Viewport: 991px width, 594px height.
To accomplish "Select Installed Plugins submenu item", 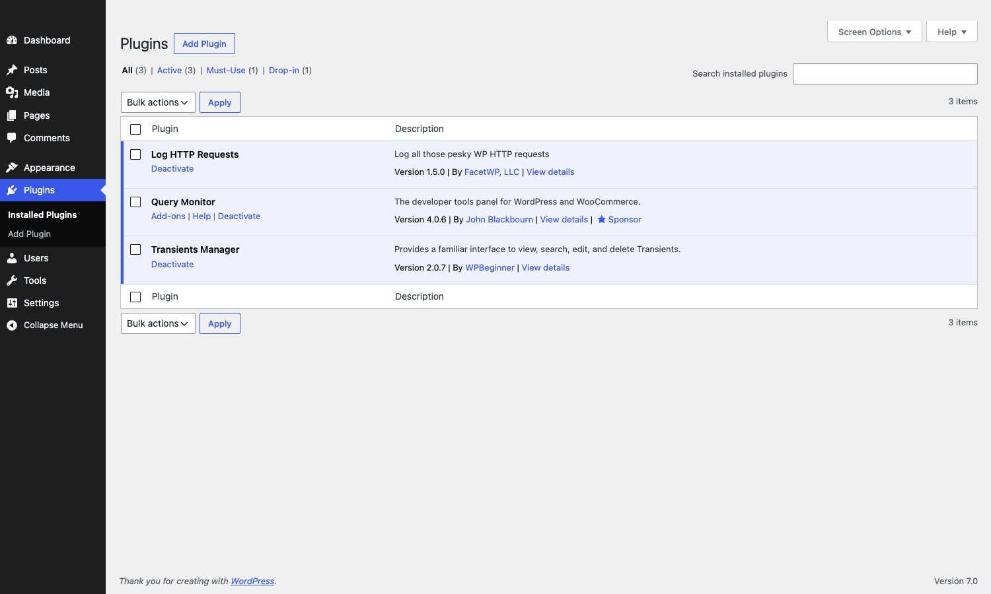I will coord(42,214).
